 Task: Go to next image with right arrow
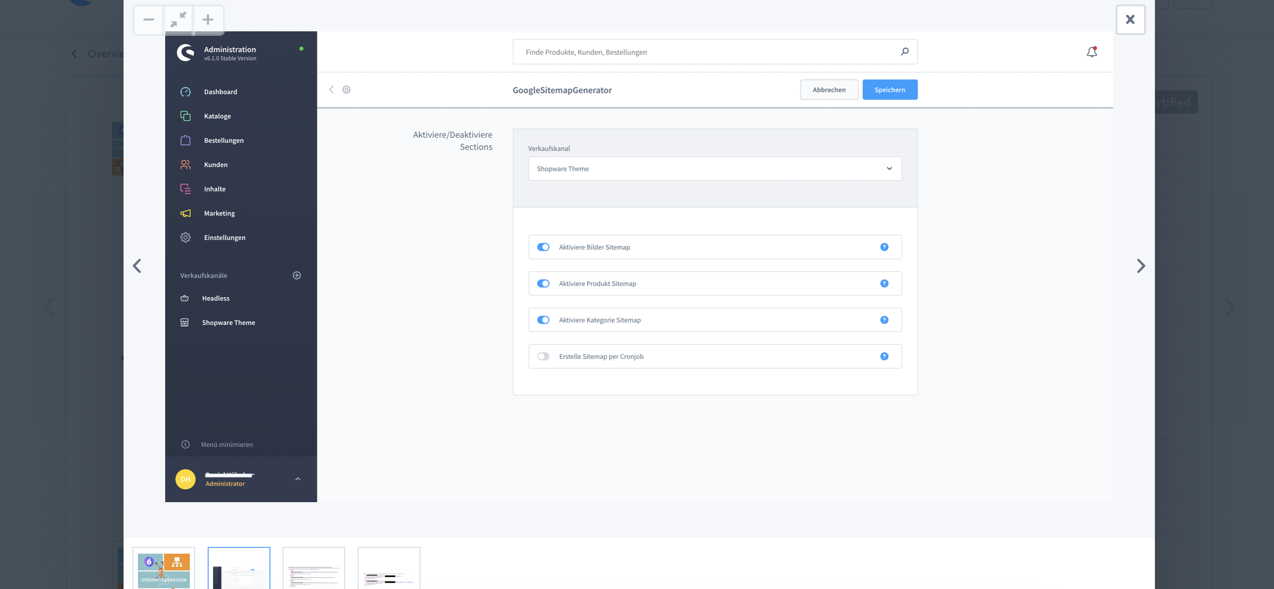[1141, 266]
